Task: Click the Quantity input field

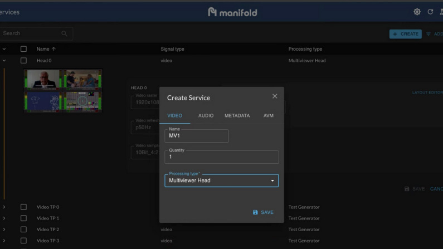Action: pos(221,157)
